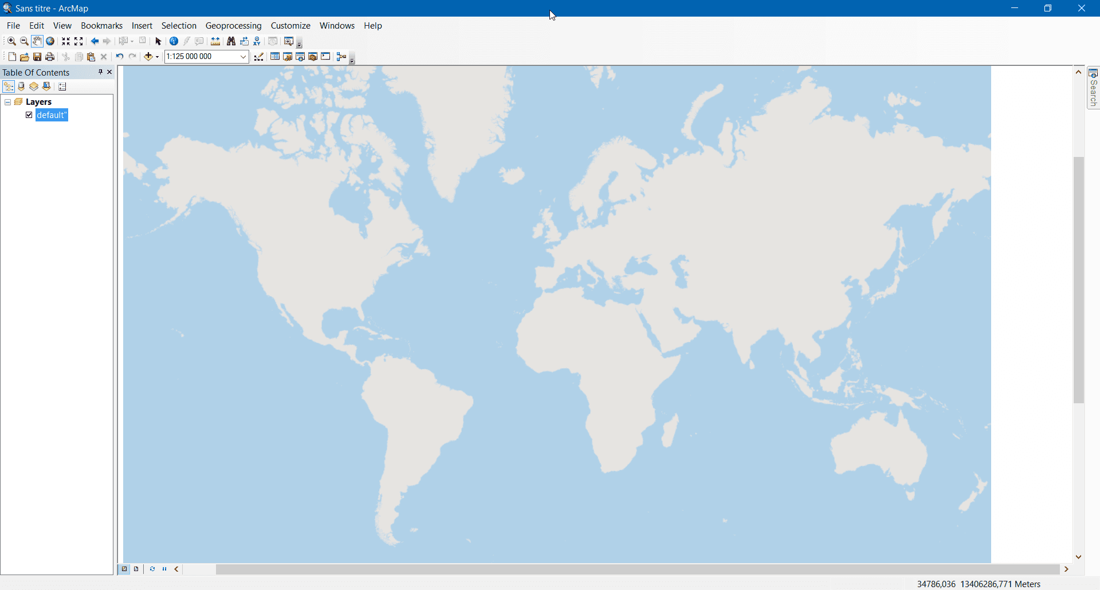Viewport: 1100px width, 590px height.
Task: Activate the Pan tool
Action: pos(37,41)
